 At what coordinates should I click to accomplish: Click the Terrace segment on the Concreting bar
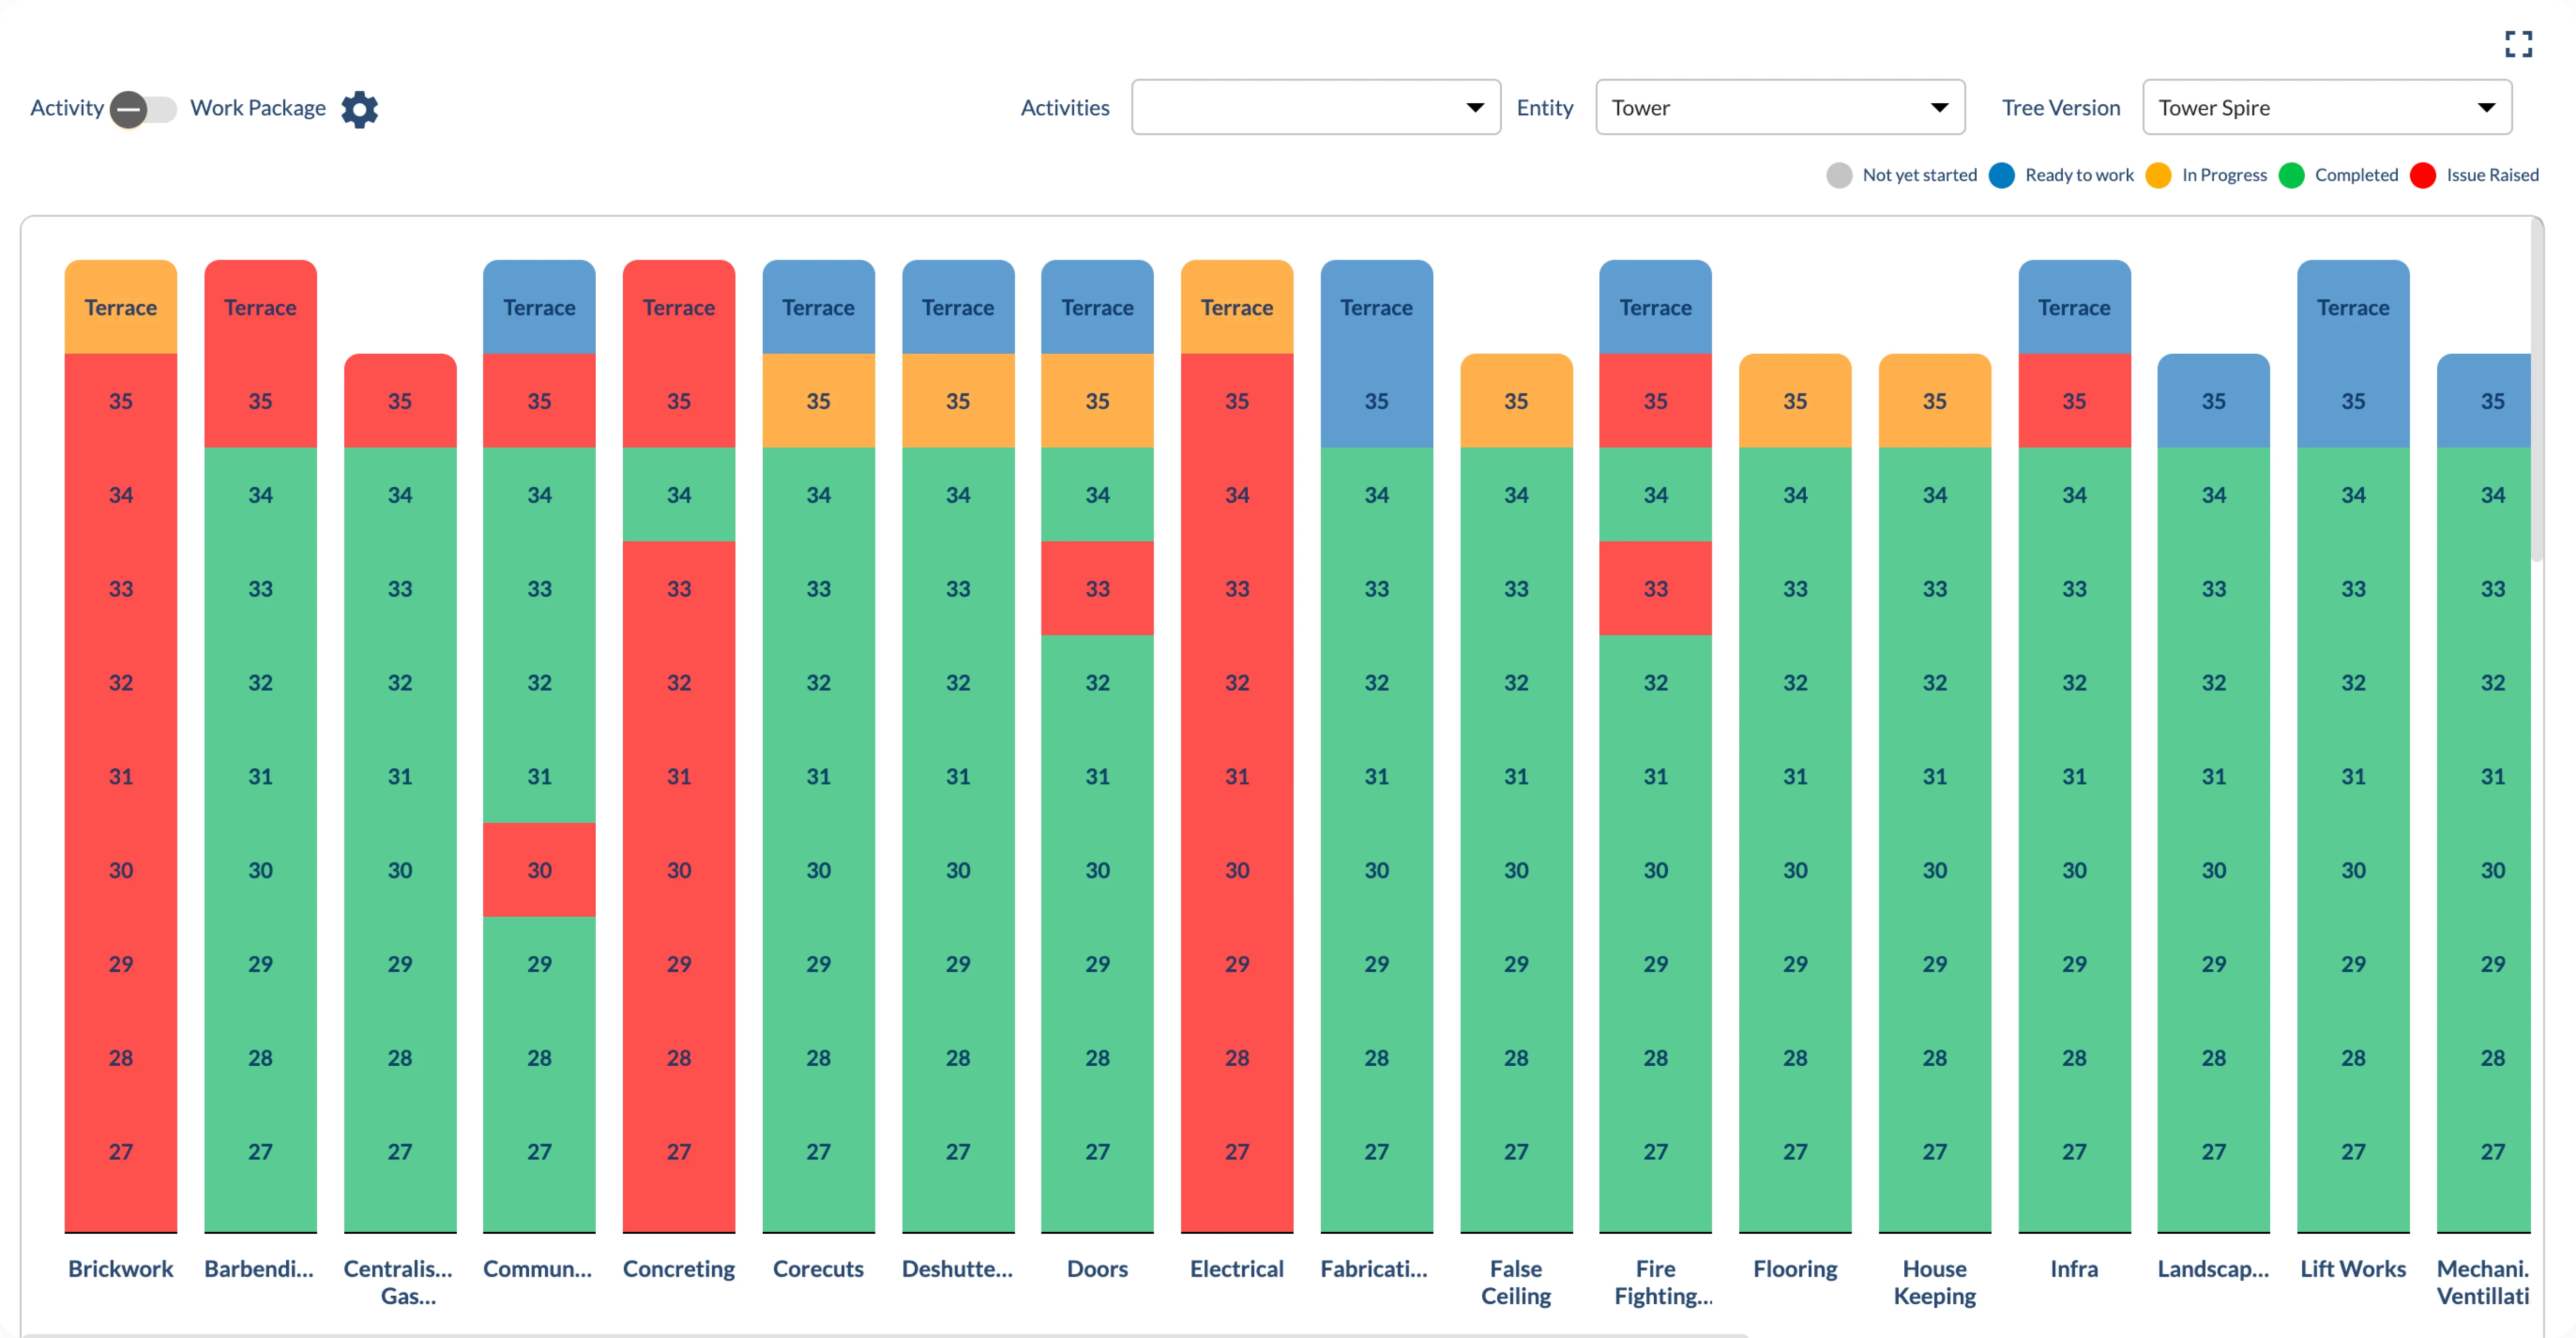678,307
